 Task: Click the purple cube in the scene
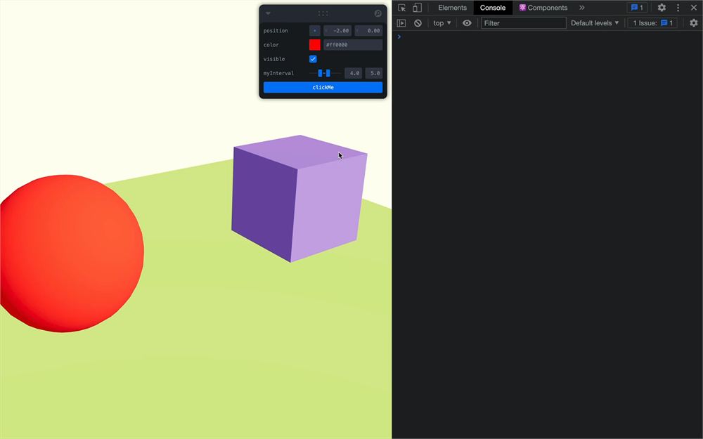[298, 199]
